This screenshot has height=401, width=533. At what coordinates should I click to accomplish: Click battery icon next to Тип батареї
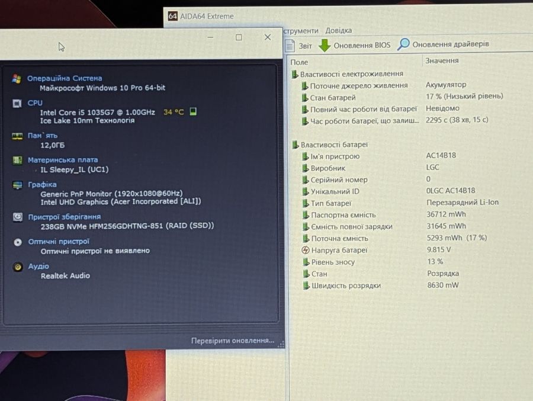coord(306,203)
